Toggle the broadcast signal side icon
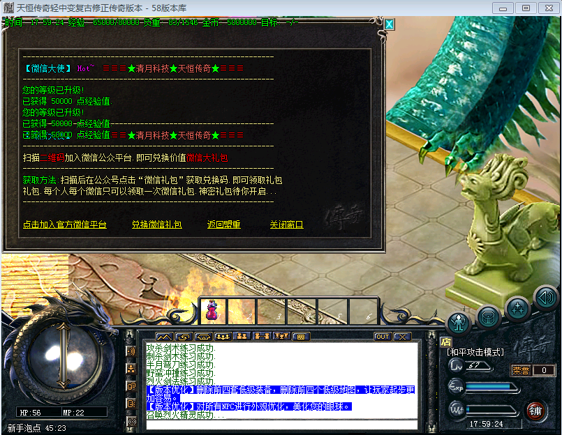This screenshot has height=435, width=562. pyautogui.click(x=131, y=421)
